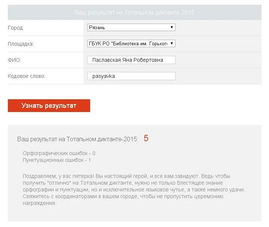Click the ФИО: label

click(x=14, y=60)
